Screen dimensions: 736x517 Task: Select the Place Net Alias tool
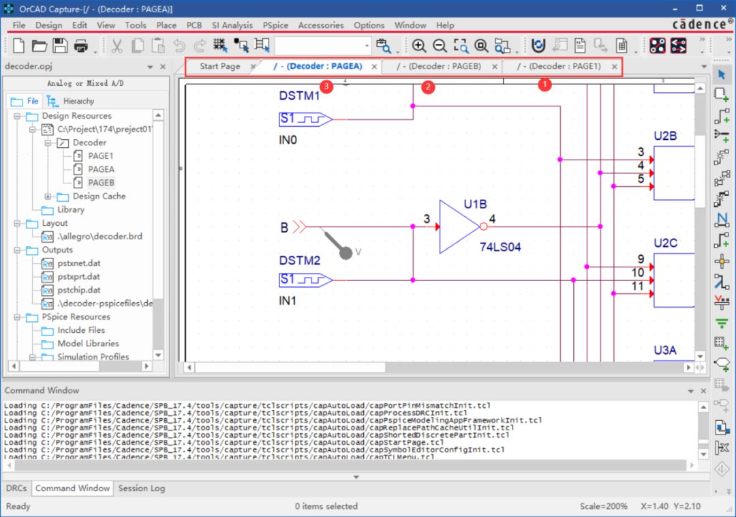point(722,220)
